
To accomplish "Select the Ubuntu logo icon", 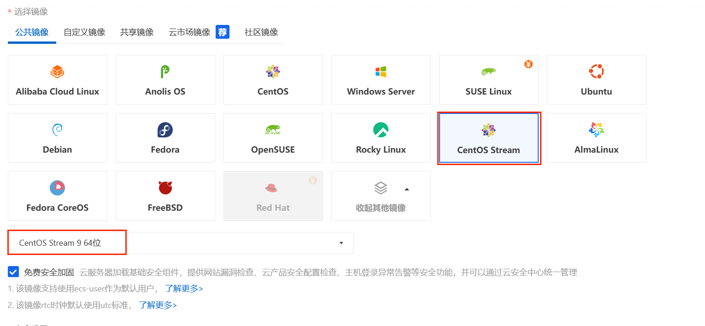I will click(596, 71).
